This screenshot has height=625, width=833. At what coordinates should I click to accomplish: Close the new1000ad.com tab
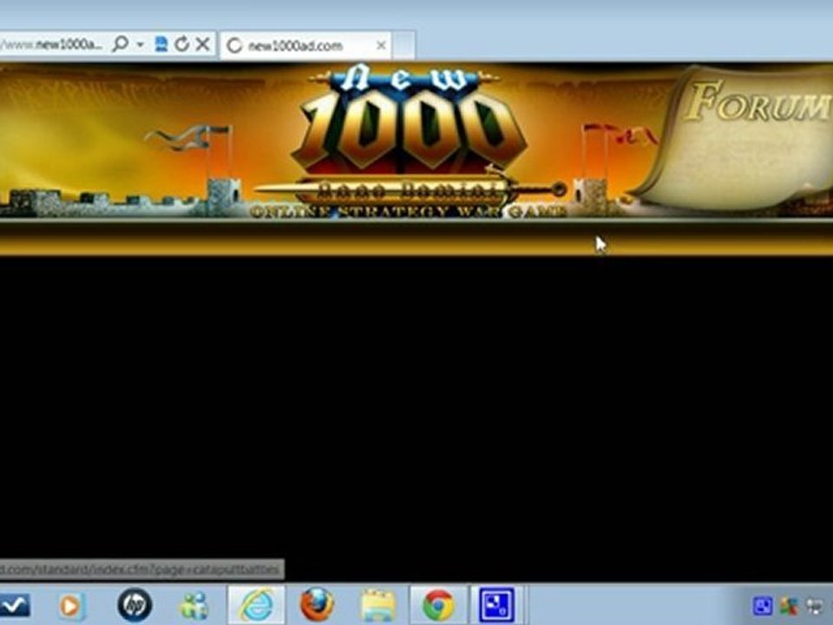(x=381, y=46)
